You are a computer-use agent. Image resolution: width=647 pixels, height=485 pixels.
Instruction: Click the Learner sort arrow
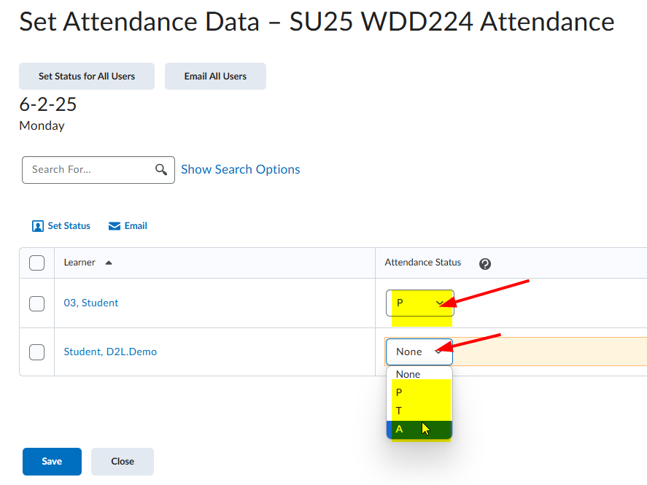(109, 263)
